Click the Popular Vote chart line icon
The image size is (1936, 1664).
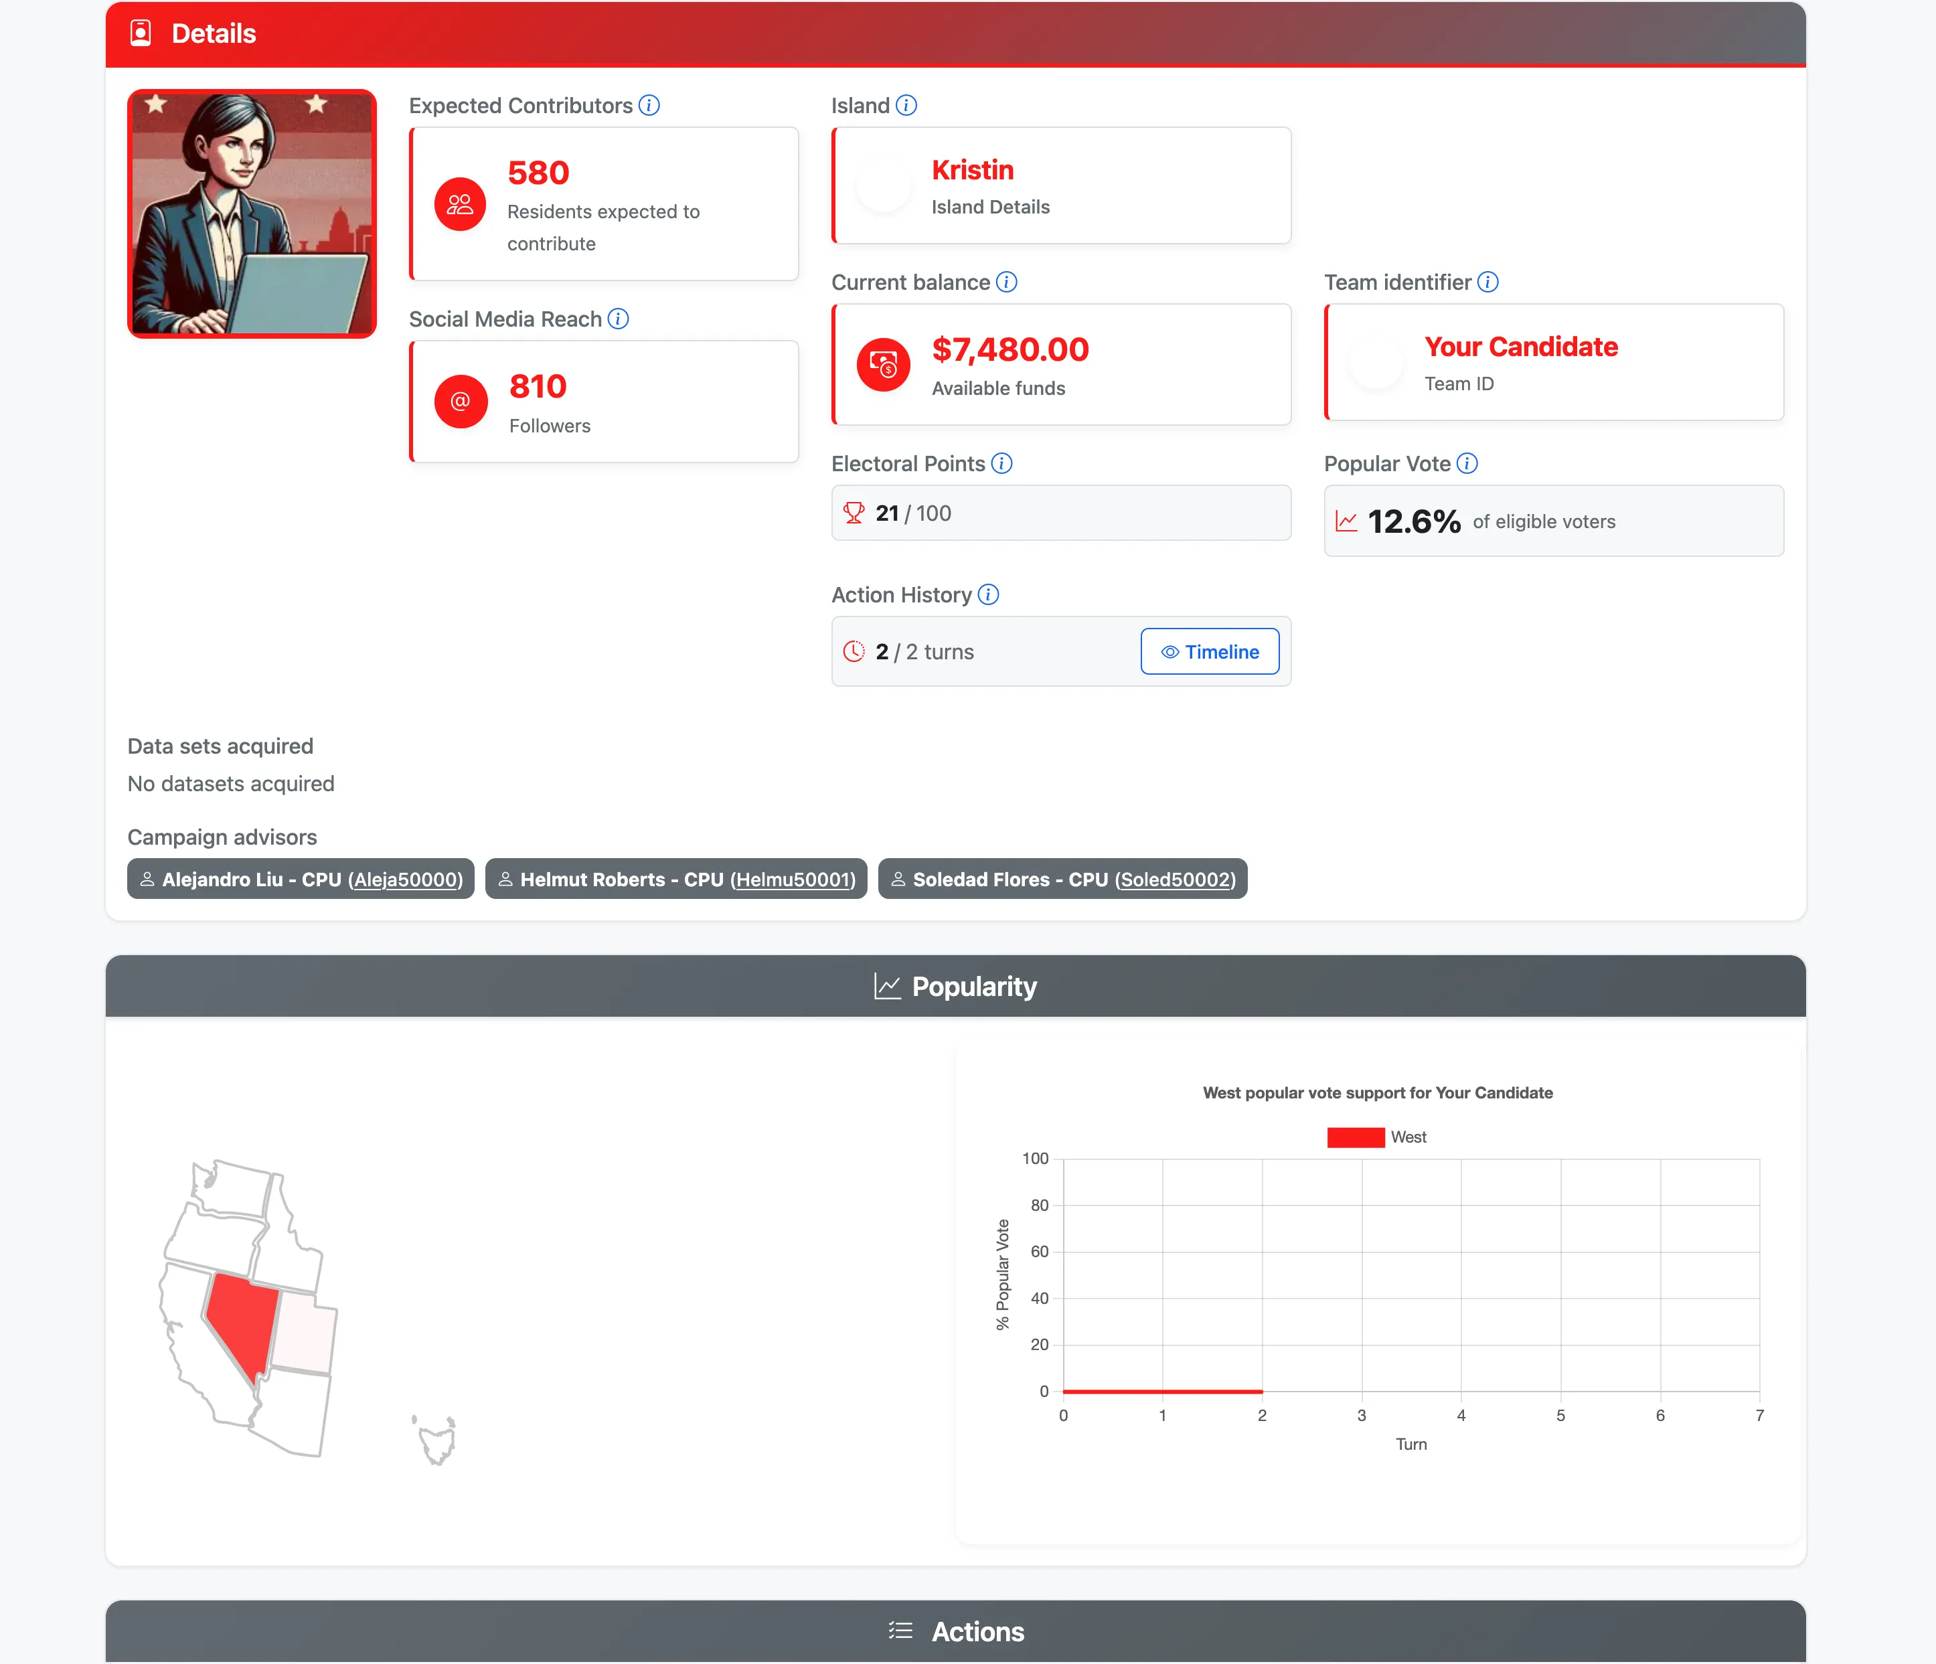[1346, 521]
